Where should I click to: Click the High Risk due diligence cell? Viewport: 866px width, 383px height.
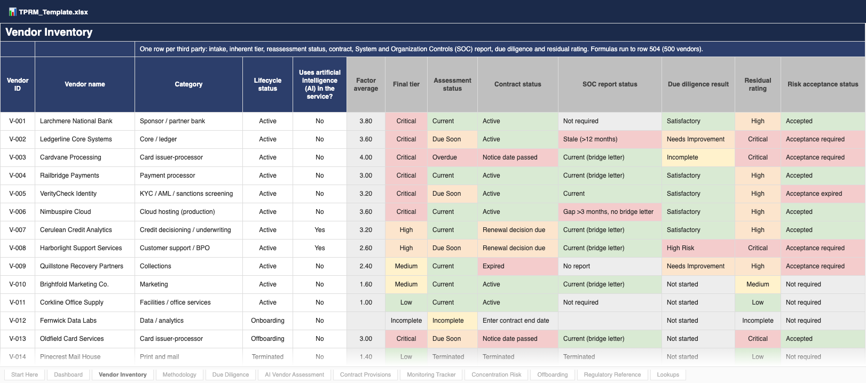pyautogui.click(x=698, y=248)
